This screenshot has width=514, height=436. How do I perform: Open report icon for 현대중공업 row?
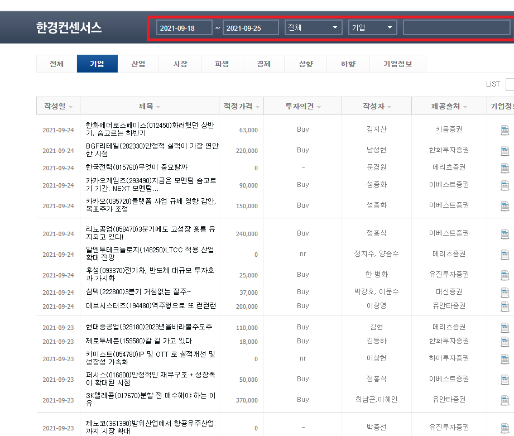[505, 328]
